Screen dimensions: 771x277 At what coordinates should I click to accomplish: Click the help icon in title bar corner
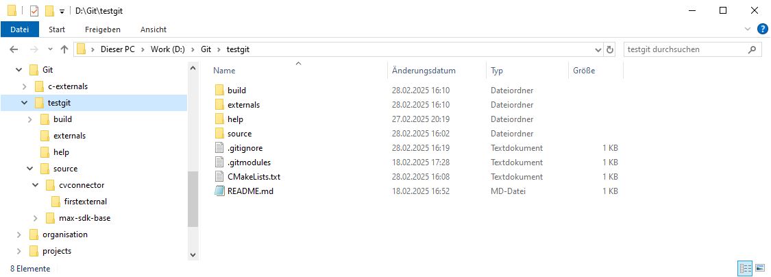pyautogui.click(x=761, y=29)
